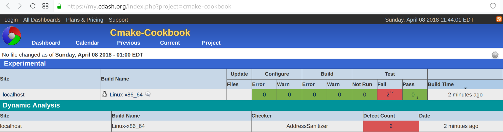This screenshot has height=132, width=503.
Task: Open the RSS feed icon
Action: [x=499, y=19]
